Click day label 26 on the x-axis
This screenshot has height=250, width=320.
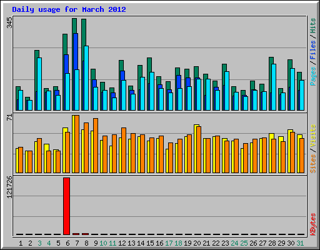point(253,243)
